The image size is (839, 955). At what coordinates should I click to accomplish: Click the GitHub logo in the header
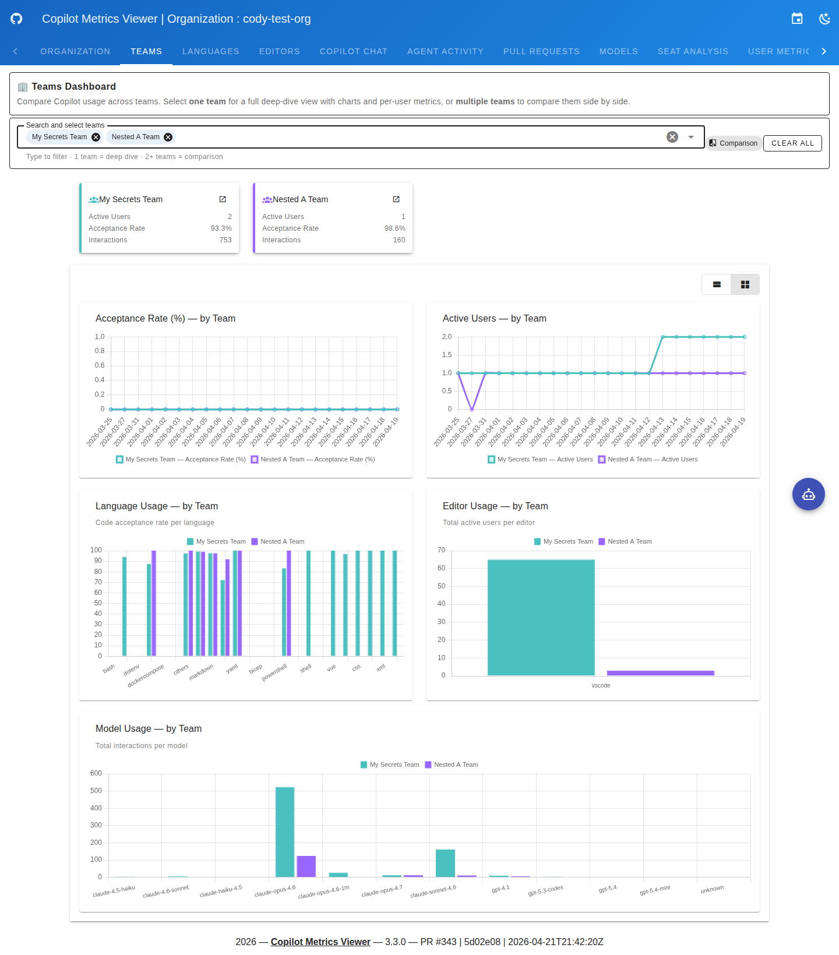click(16, 19)
